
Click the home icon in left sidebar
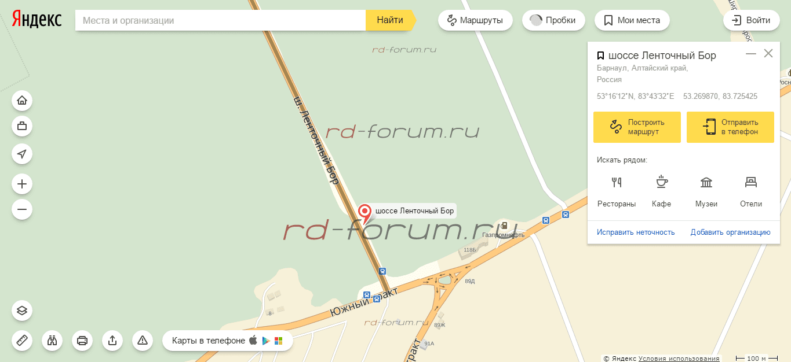(22, 101)
